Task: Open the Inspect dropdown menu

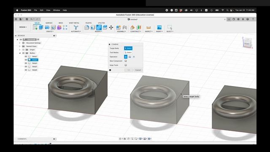Action: point(148,32)
